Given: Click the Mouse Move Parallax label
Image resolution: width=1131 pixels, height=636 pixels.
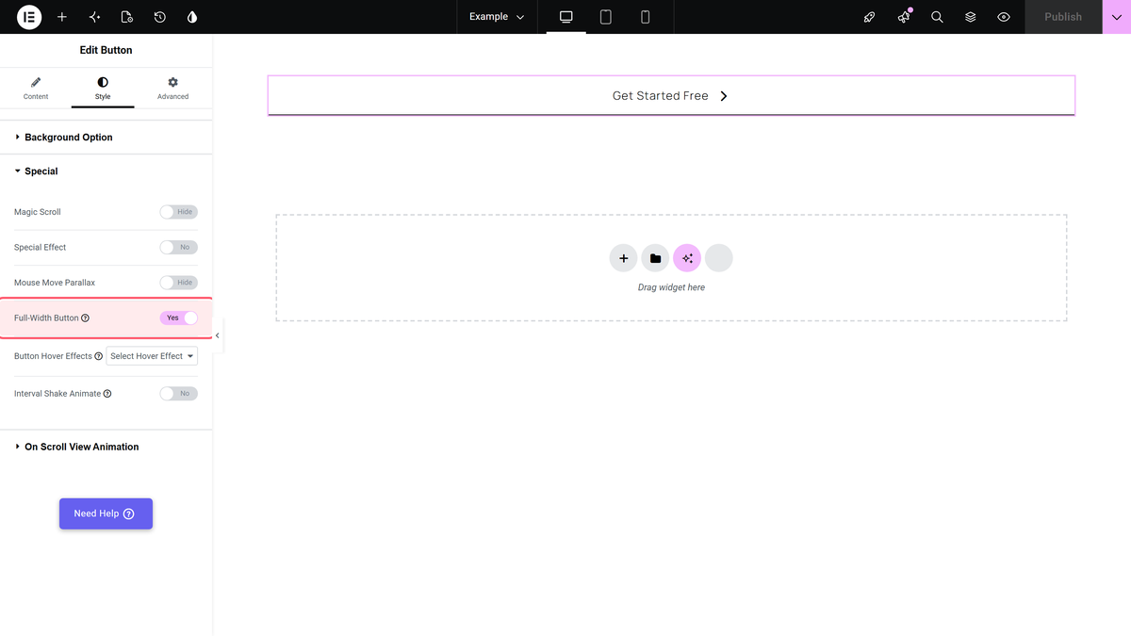Looking at the screenshot, I should click(55, 283).
